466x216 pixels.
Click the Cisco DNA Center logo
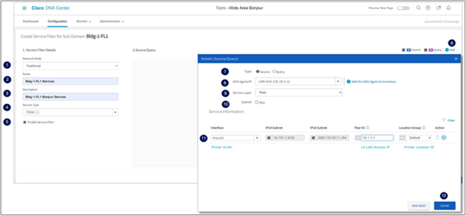pyautogui.click(x=51, y=8)
